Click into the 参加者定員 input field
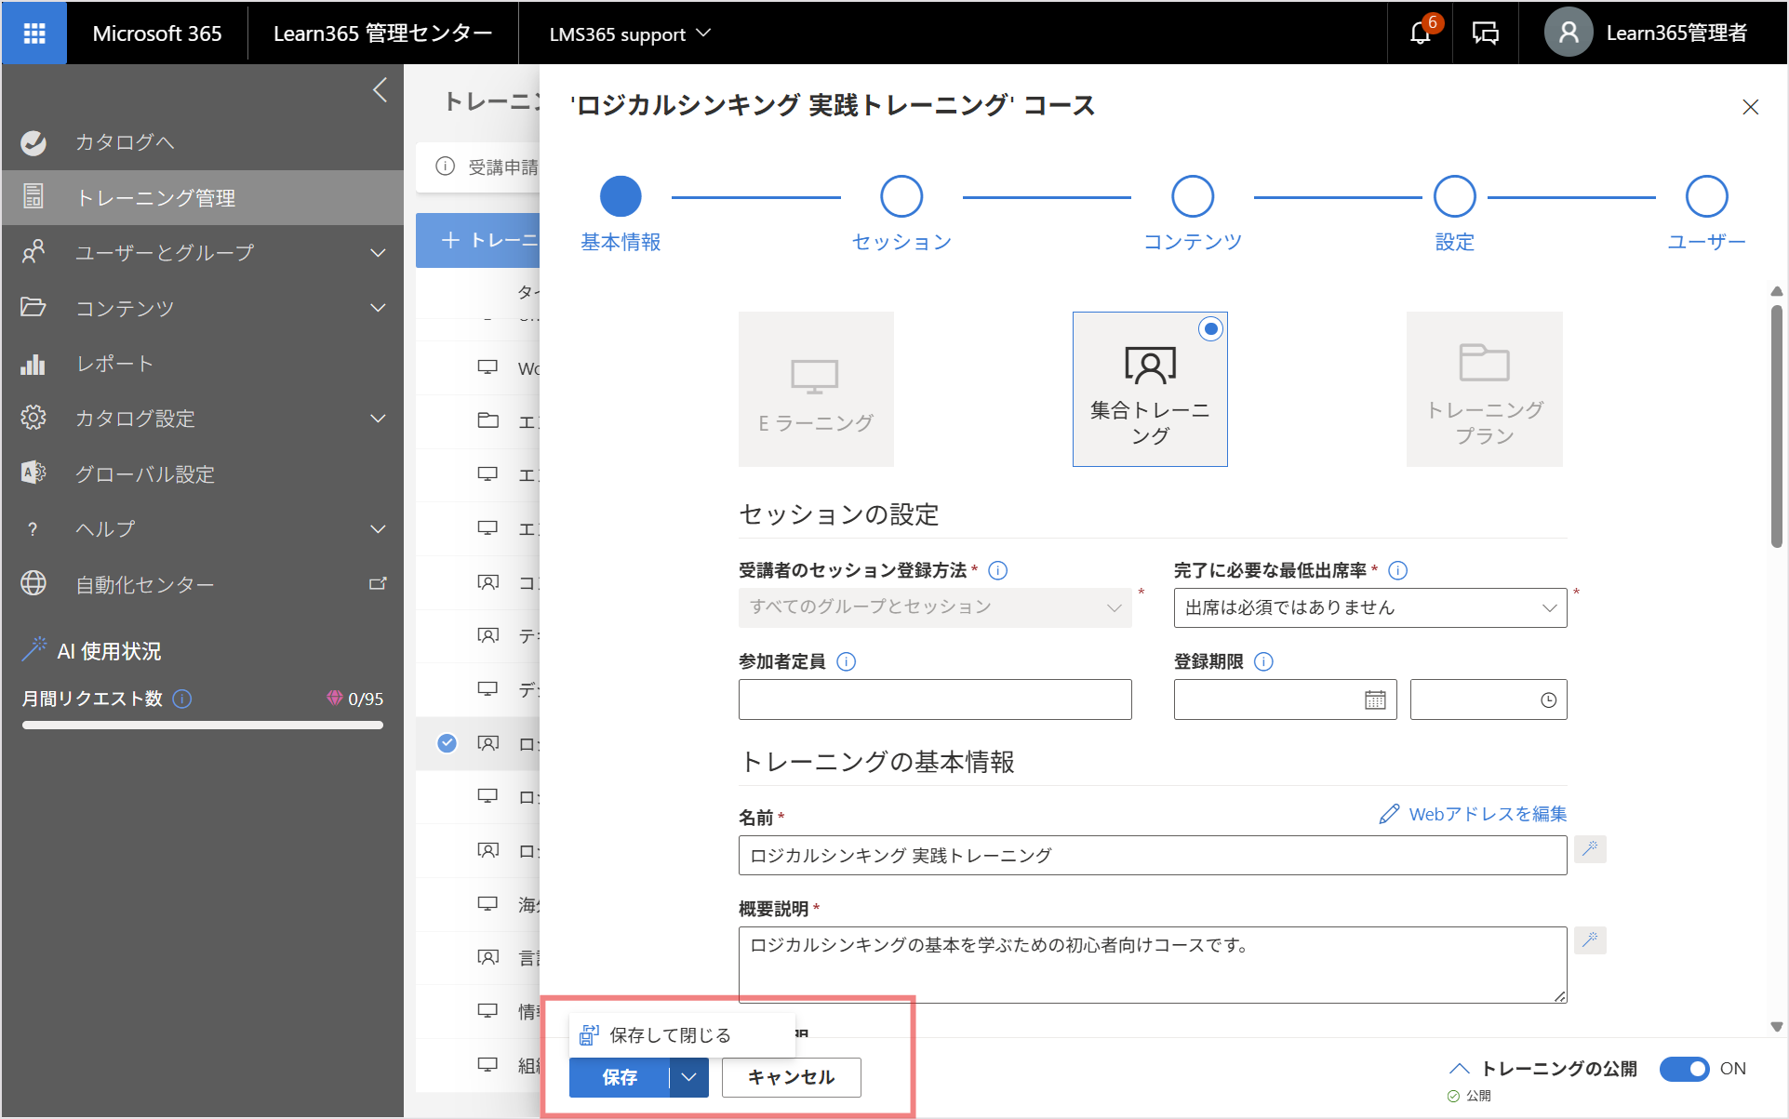Image resolution: width=1789 pixels, height=1119 pixels. tap(935, 699)
